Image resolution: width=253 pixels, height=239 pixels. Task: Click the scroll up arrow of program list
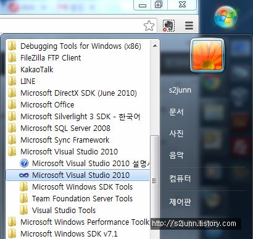155,46
